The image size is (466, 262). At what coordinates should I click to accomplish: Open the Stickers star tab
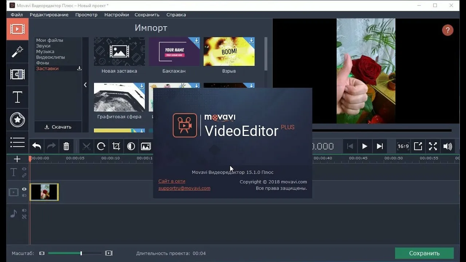coord(17,120)
